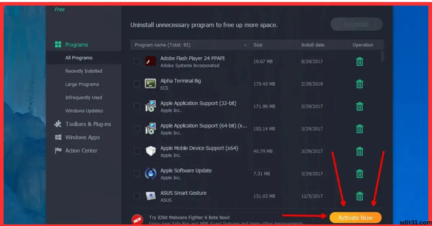
Task: Click the Toolbars & Plug-ins puzzle icon
Action: [x=58, y=124]
